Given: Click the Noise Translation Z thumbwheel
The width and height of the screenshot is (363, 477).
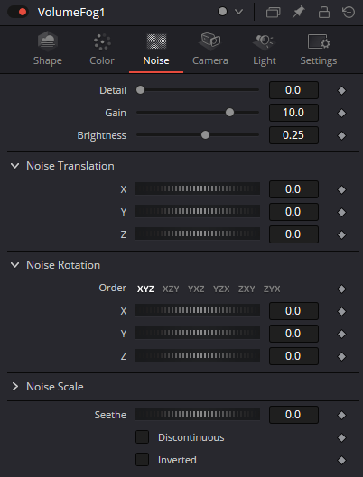Looking at the screenshot, I should click(198, 234).
